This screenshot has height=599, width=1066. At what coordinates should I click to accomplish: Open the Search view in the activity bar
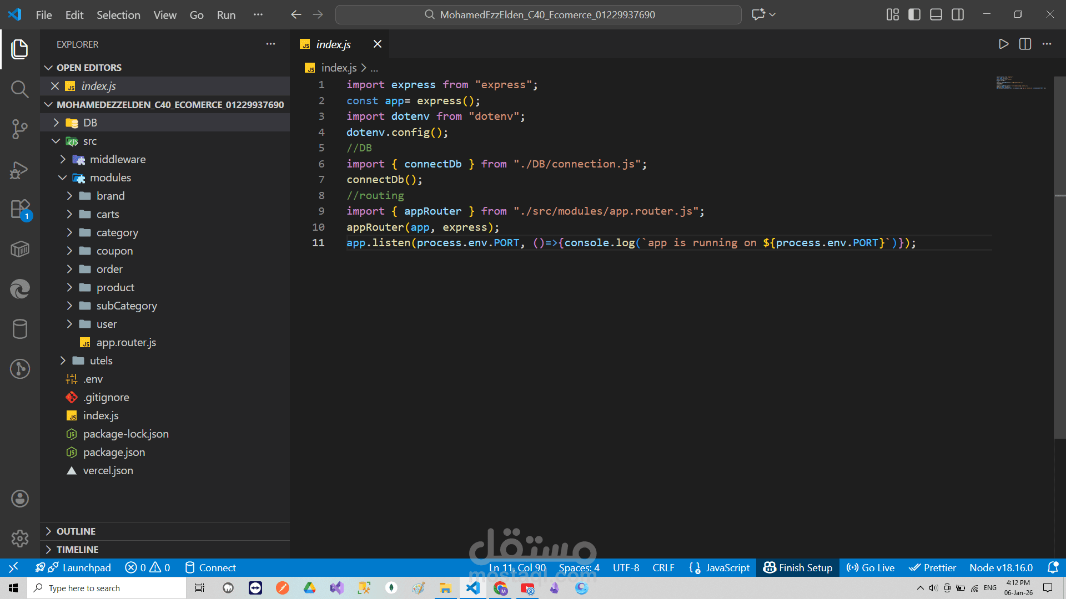click(19, 89)
